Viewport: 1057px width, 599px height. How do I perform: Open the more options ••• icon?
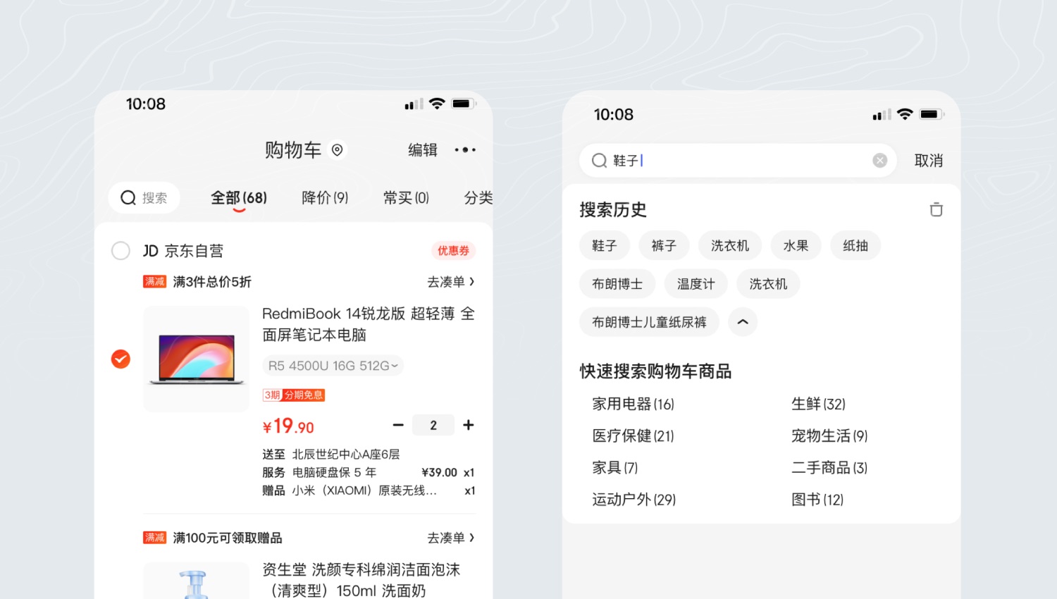coord(465,149)
